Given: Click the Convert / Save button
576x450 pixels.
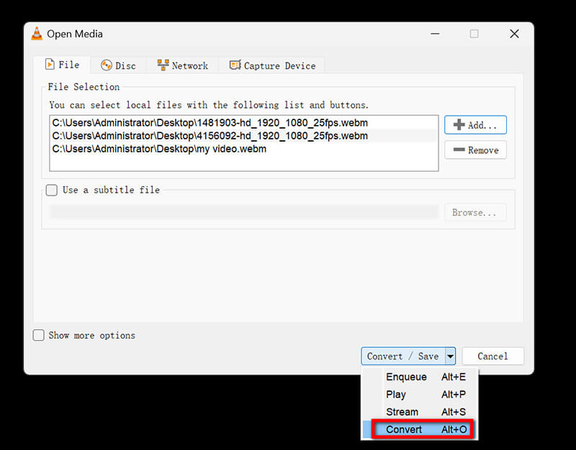Looking at the screenshot, I should click(403, 356).
